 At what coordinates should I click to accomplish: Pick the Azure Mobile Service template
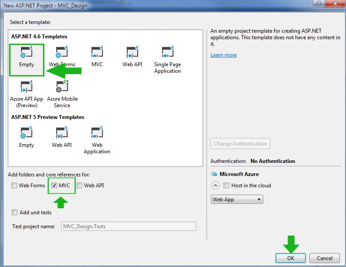pyautogui.click(x=62, y=94)
